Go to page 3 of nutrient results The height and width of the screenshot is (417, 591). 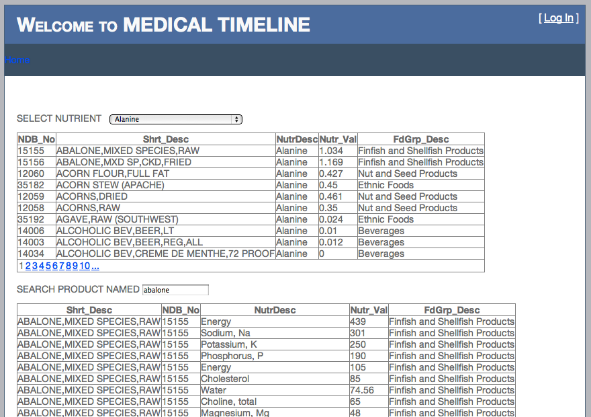pyautogui.click(x=35, y=266)
